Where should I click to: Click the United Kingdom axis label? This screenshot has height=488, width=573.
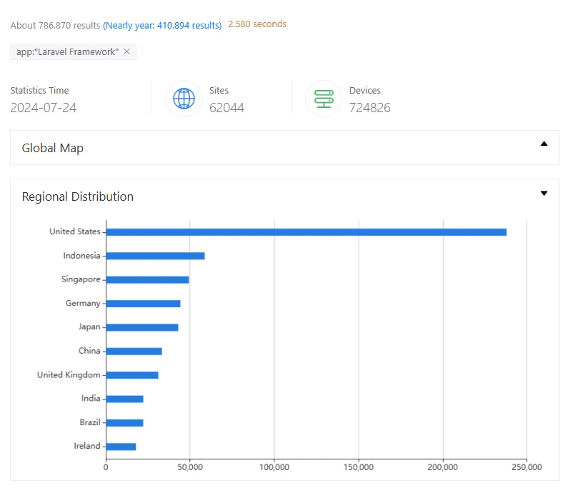pos(69,374)
